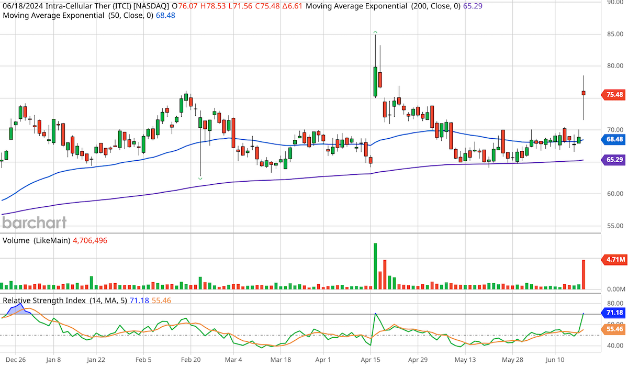Click the close price C75.48
Image resolution: width=628 pixels, height=367 pixels.
266,6
